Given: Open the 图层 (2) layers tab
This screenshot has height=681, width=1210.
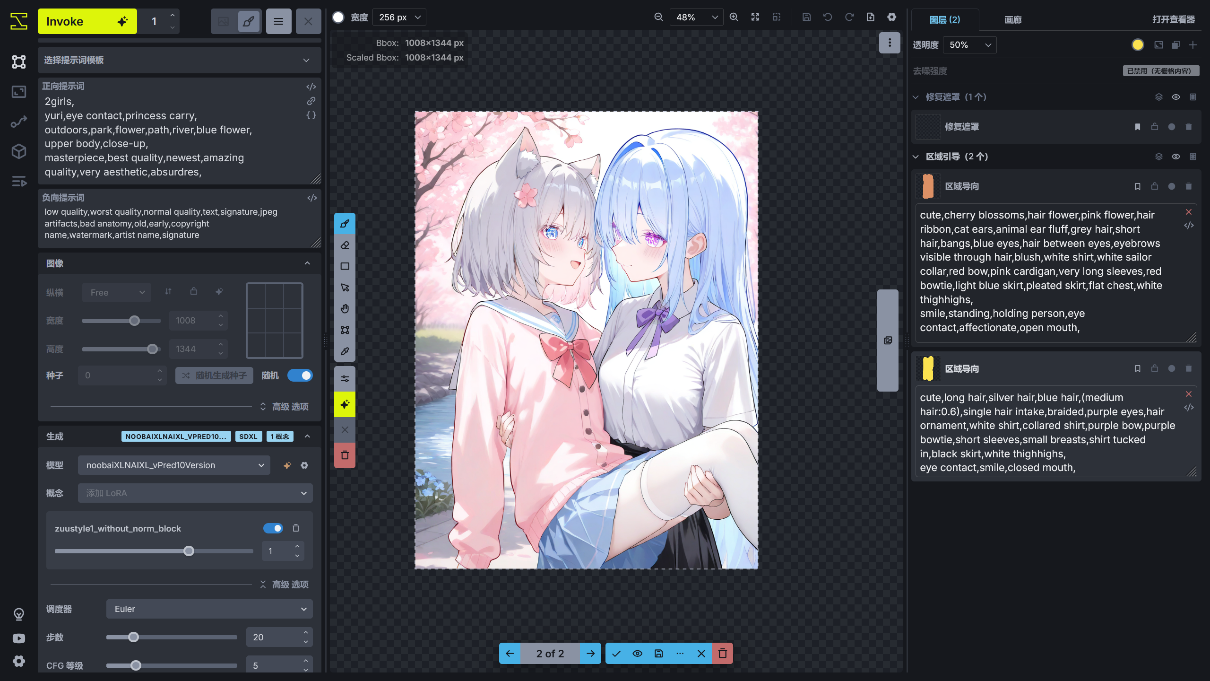Looking at the screenshot, I should tap(945, 20).
